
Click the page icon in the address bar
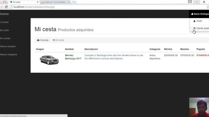pyautogui.click(x=11, y=7)
